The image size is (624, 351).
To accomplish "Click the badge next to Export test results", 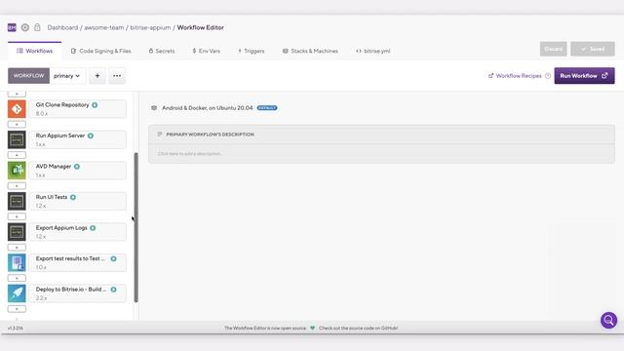I will pos(113,258).
